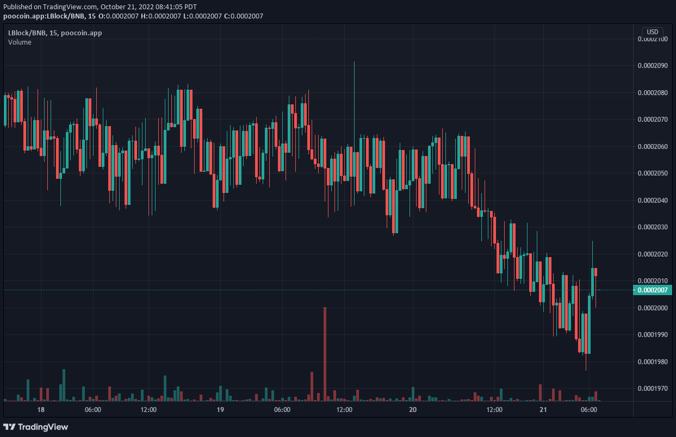Click the TradingView logo icon
The image size is (676, 437).
coord(10,427)
